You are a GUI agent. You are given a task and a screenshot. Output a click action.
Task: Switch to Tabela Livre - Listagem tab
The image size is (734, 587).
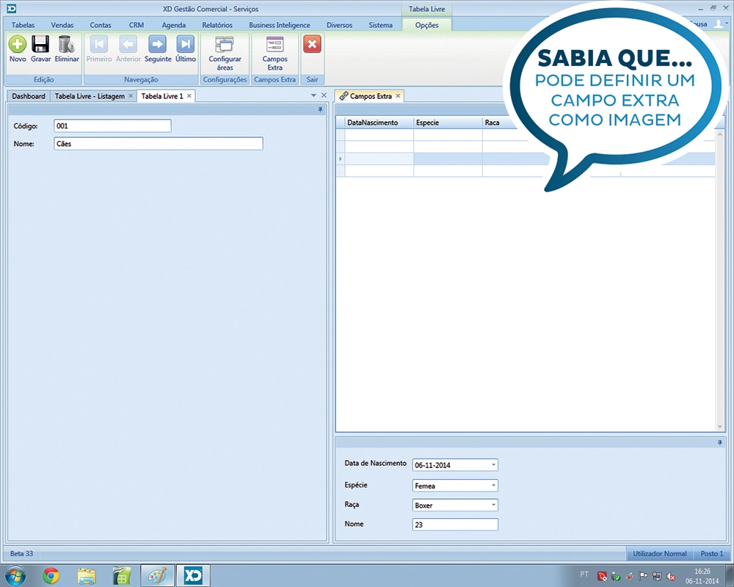(x=90, y=96)
